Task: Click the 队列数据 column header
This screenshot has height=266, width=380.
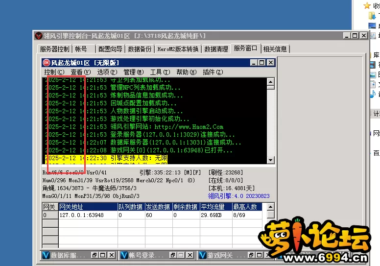Action: (131, 207)
